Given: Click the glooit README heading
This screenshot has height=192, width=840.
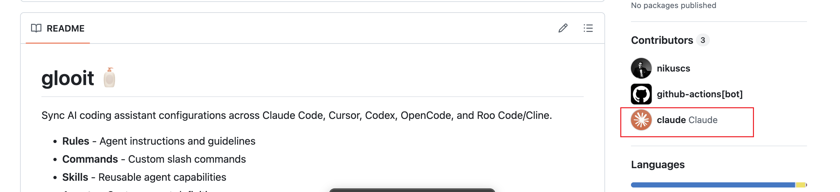Looking at the screenshot, I should 68,78.
